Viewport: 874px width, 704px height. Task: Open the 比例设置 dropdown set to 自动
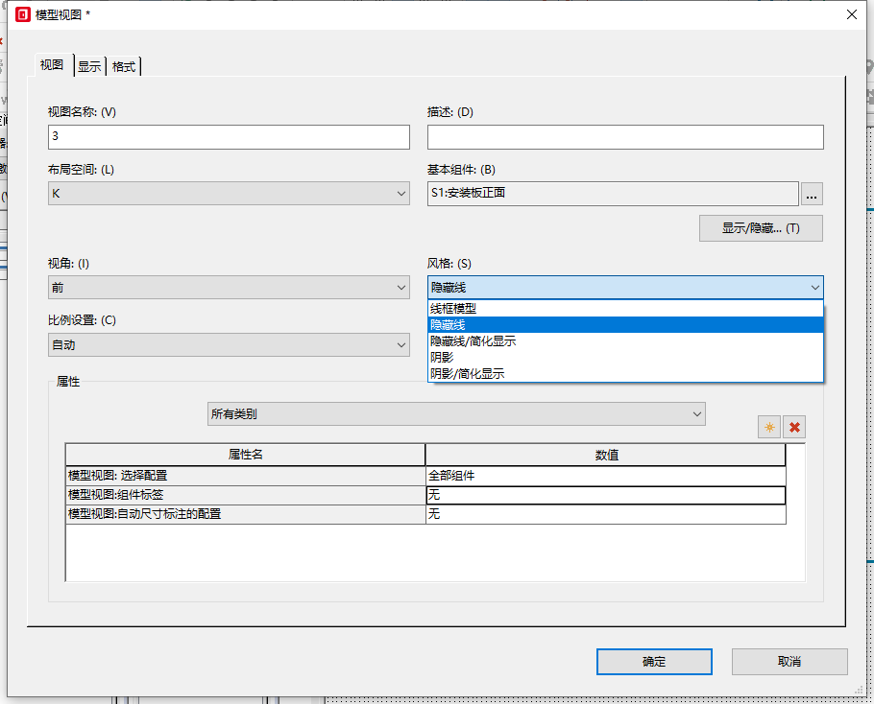(229, 344)
